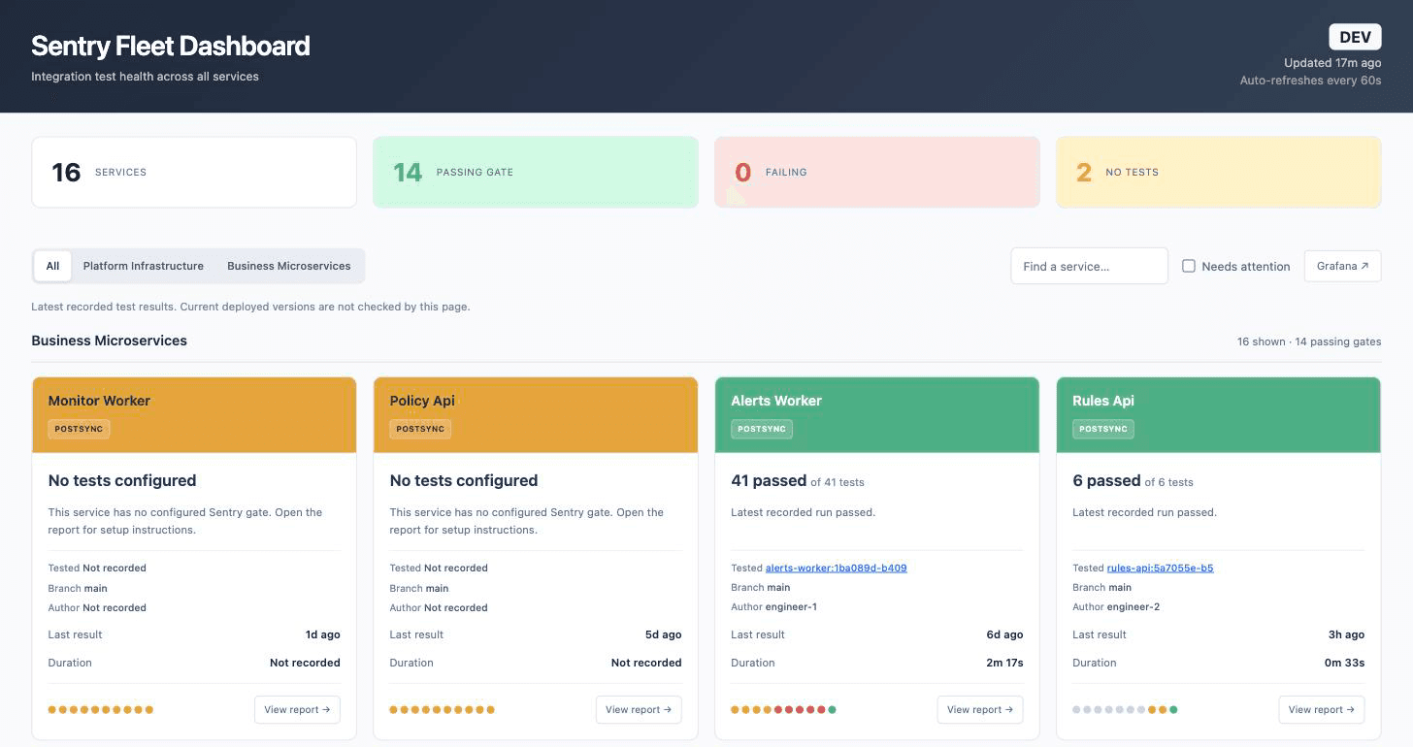Click the POSTSYNC badge on Rules Api
Image resolution: width=1413 pixels, height=747 pixels.
(x=1103, y=429)
